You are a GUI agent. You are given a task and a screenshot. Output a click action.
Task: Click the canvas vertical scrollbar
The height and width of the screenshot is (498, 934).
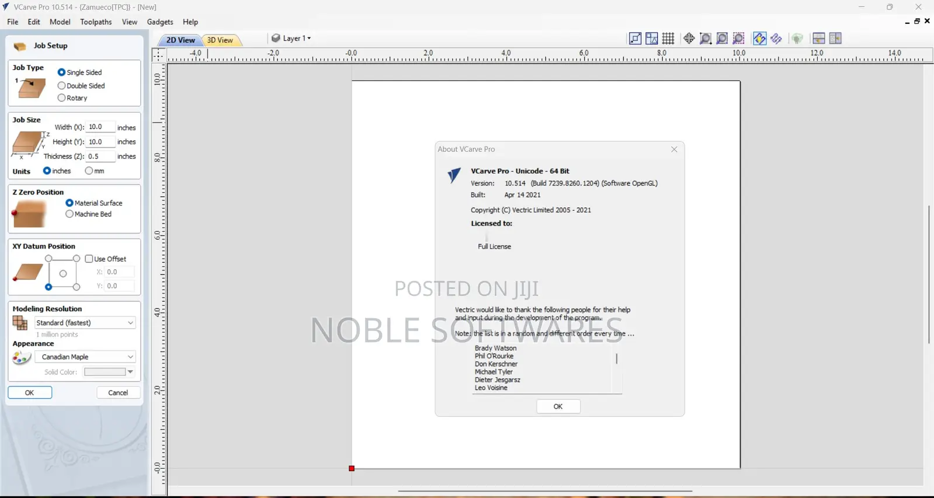[929, 274]
